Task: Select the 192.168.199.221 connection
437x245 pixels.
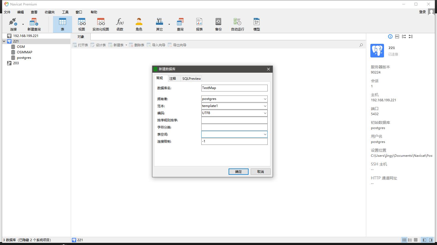Action: click(x=26, y=36)
